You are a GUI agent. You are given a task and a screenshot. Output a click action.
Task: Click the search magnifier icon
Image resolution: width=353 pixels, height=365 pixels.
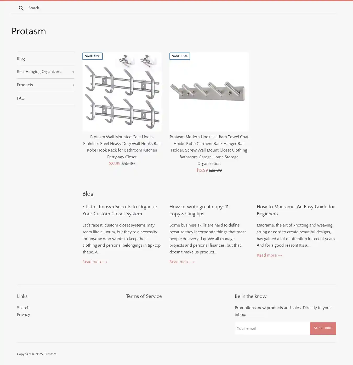tap(21, 8)
